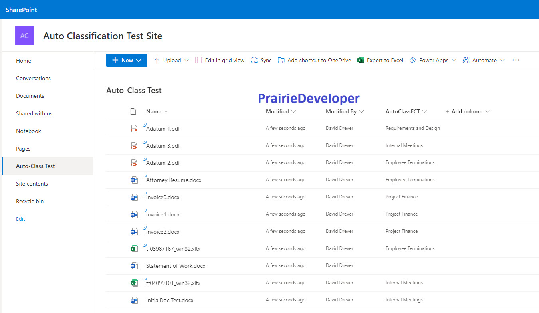The image size is (539, 313).
Task: Open the AutoClassFCT column header menu
Action: tap(406, 111)
